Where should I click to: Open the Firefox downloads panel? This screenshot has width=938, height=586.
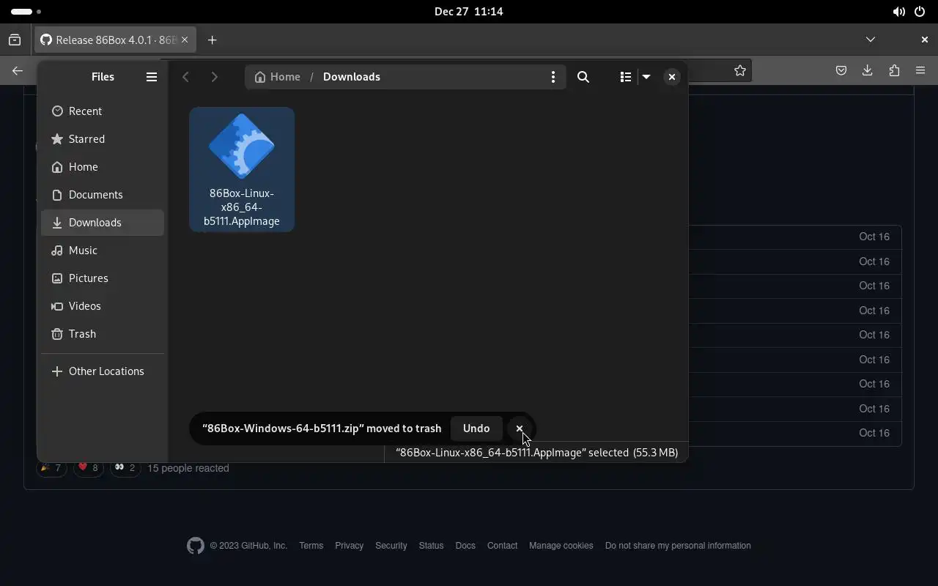coord(868,71)
